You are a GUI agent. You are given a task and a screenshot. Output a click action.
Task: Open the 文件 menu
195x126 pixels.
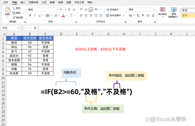click(5, 2)
